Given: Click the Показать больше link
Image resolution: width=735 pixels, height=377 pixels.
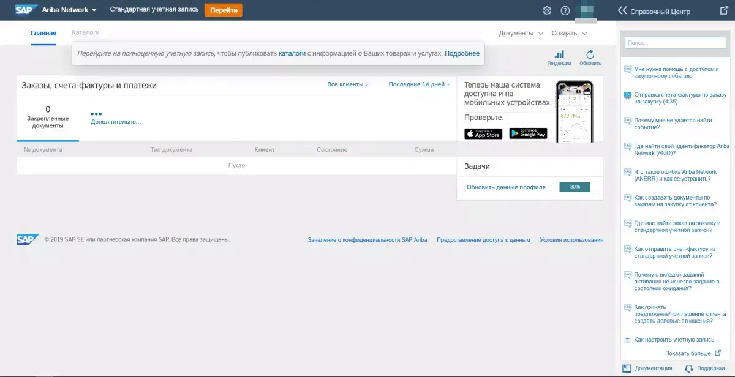Looking at the screenshot, I should pyautogui.click(x=688, y=353).
